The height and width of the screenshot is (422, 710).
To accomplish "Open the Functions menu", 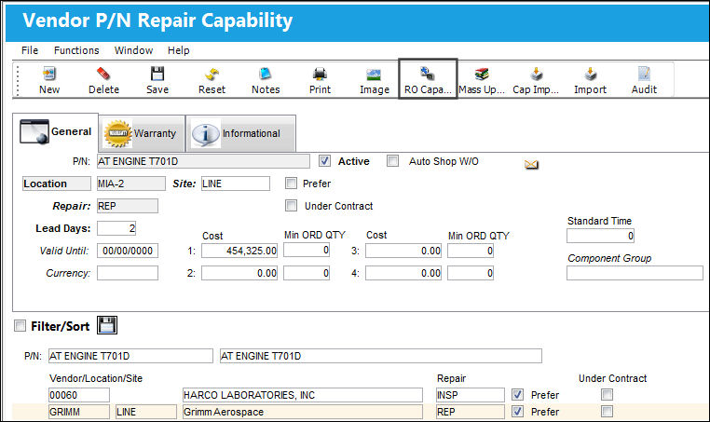I will (x=76, y=50).
